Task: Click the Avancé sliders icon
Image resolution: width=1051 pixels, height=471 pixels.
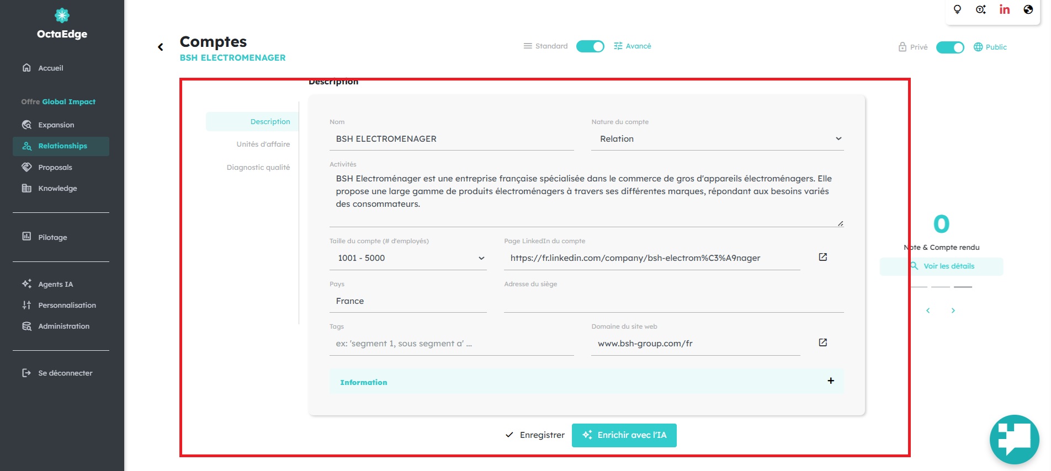Action: click(618, 46)
